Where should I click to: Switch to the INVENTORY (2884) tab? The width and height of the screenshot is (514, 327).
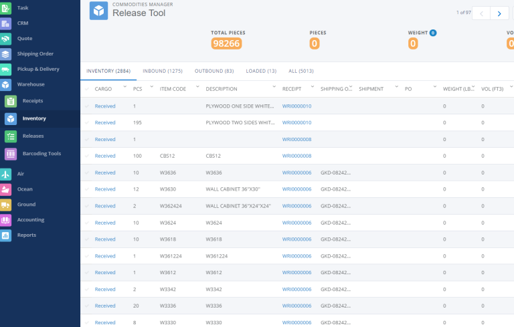[x=108, y=71]
